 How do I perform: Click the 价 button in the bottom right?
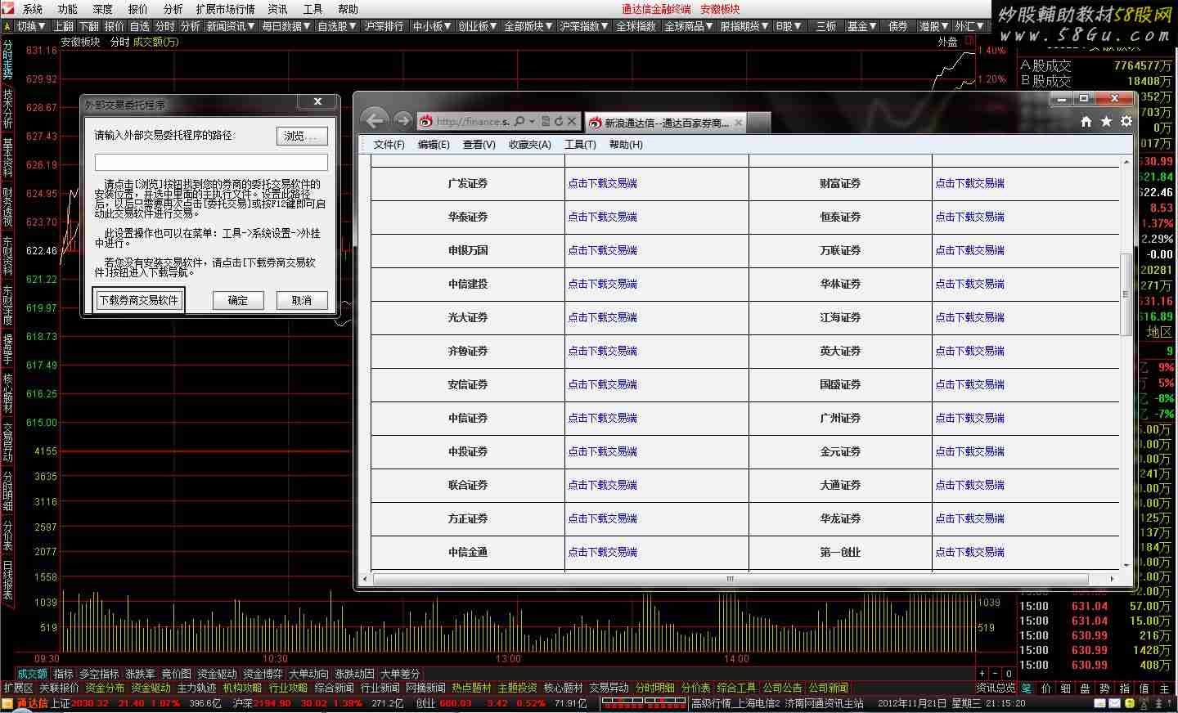pyautogui.click(x=1045, y=688)
